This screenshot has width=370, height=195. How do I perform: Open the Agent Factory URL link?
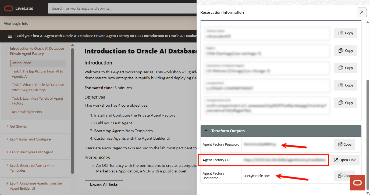tap(345, 160)
